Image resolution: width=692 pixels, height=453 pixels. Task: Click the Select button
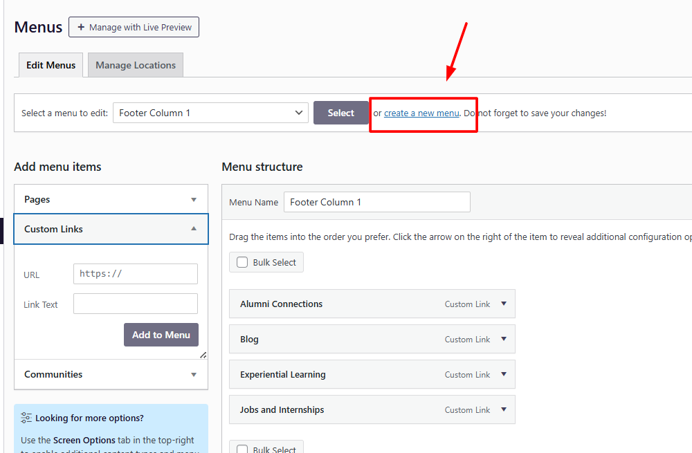(340, 113)
